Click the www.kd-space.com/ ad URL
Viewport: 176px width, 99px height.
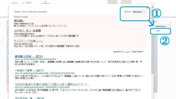(23, 44)
